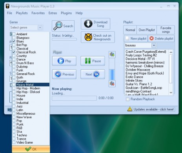The width and height of the screenshot is (182, 153).
Task: Click the angry face Newgrounds icon
Action: (88, 37)
